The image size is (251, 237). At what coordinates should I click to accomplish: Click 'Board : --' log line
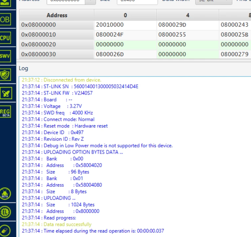[47, 100]
